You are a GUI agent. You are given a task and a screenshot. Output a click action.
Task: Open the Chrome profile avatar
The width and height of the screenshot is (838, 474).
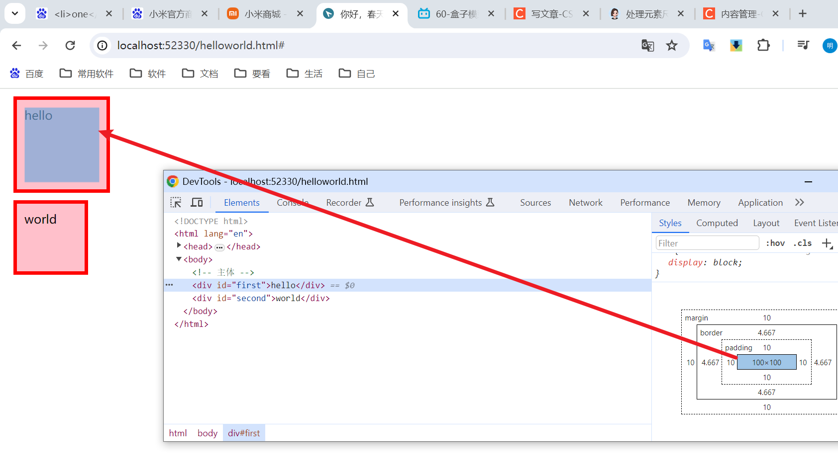click(830, 46)
